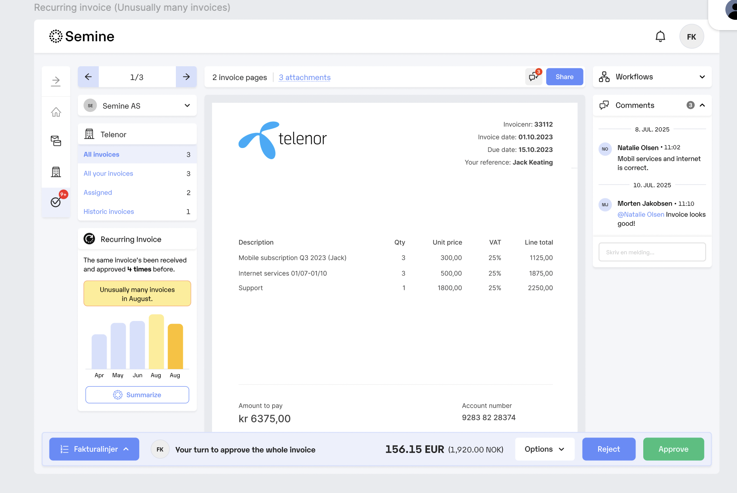Approve the invoice
This screenshot has height=493, width=737.
tap(673, 449)
